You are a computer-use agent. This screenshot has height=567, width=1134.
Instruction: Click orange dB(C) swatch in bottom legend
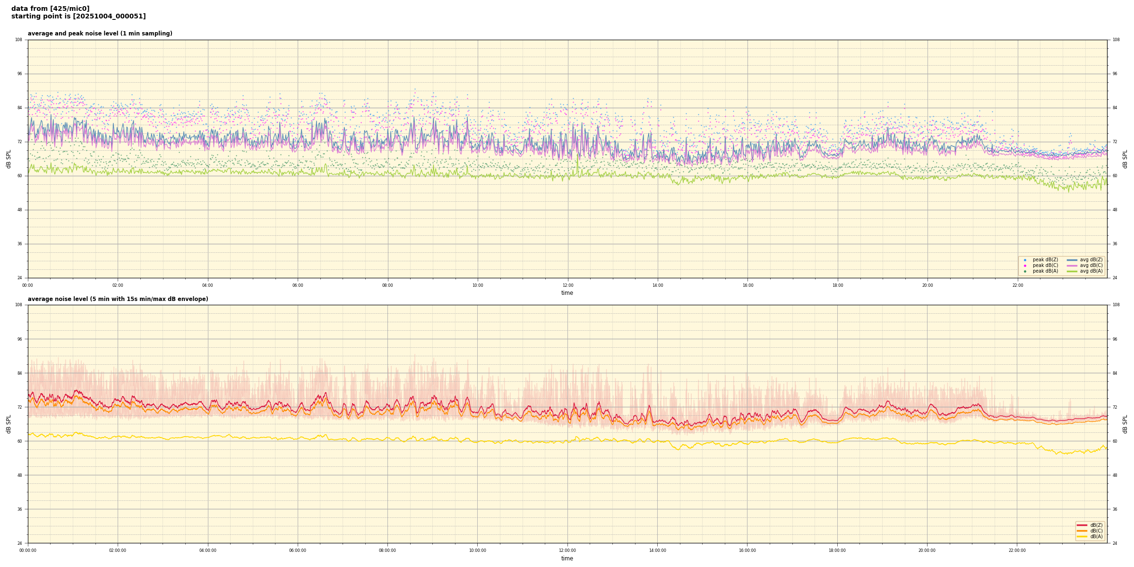point(1082,531)
